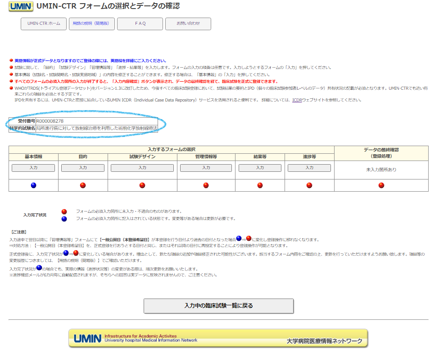Click 入力中の臨床試験一覧に戻る button
This screenshot has width=439, height=354.
click(218, 306)
